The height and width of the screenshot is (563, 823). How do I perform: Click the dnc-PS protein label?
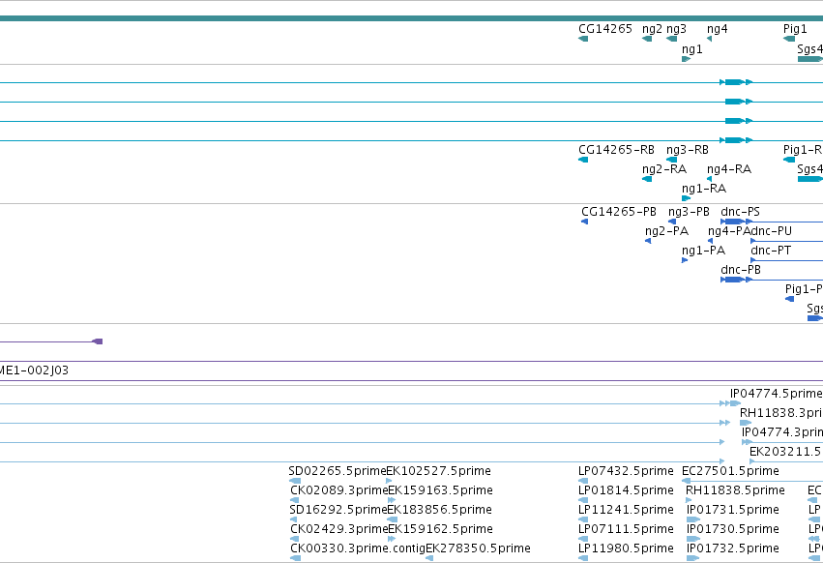[740, 212]
